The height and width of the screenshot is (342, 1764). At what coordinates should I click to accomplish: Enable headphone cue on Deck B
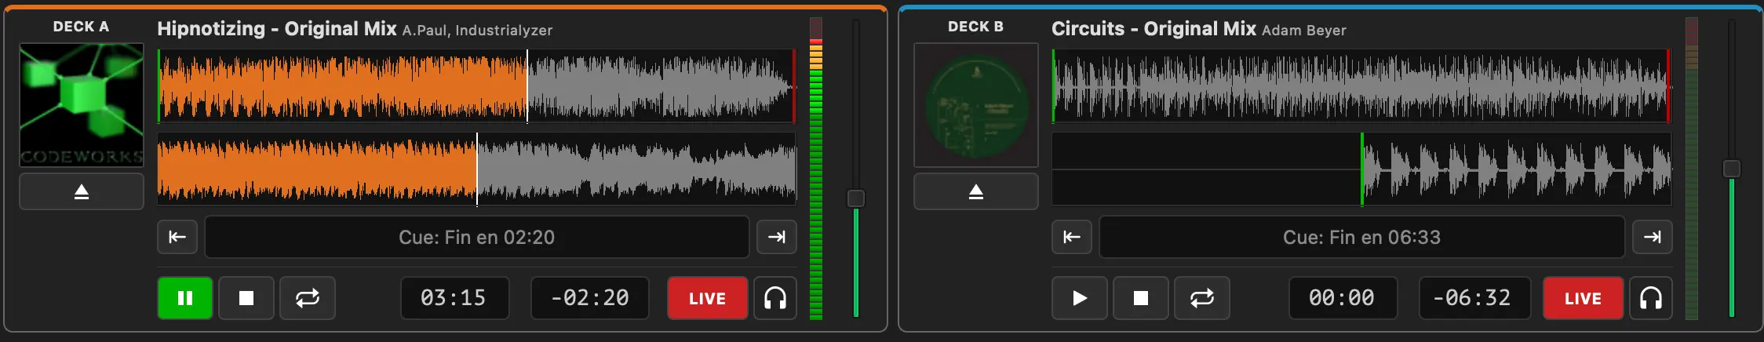(x=1651, y=298)
